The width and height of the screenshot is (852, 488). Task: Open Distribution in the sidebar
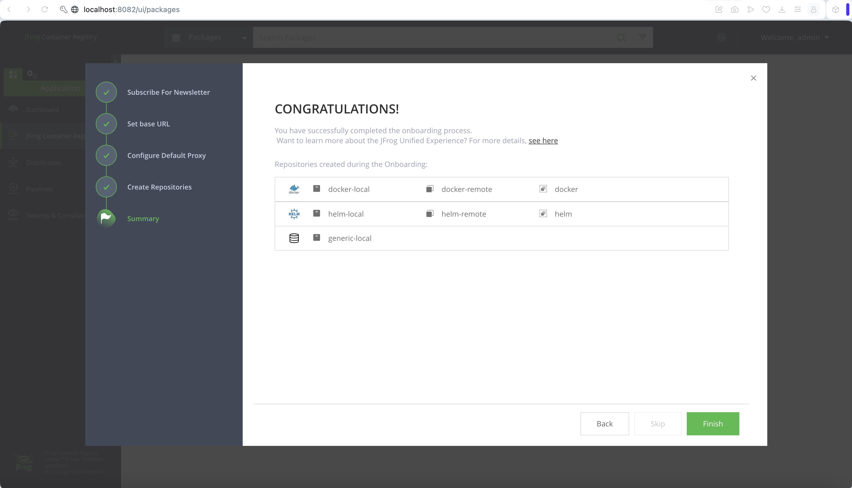pos(43,163)
